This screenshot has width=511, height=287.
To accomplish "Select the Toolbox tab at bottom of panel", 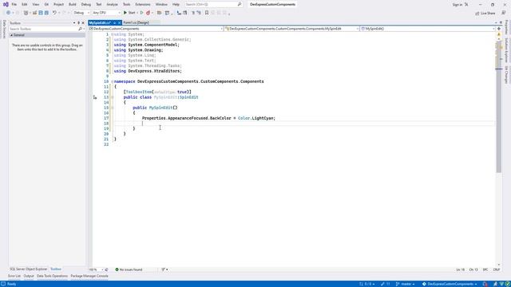I will point(56,269).
